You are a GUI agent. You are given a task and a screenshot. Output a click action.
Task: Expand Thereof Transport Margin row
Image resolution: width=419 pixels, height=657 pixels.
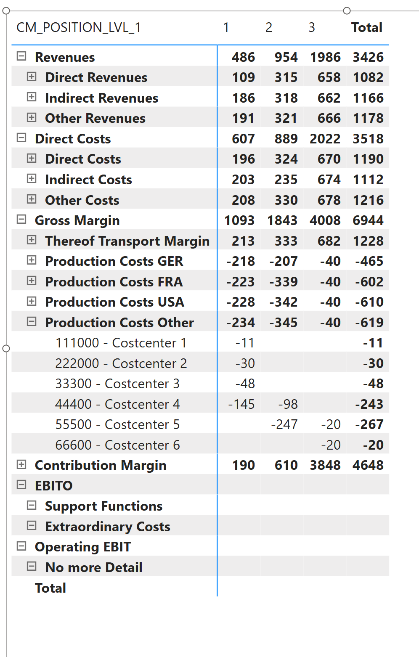tap(32, 240)
